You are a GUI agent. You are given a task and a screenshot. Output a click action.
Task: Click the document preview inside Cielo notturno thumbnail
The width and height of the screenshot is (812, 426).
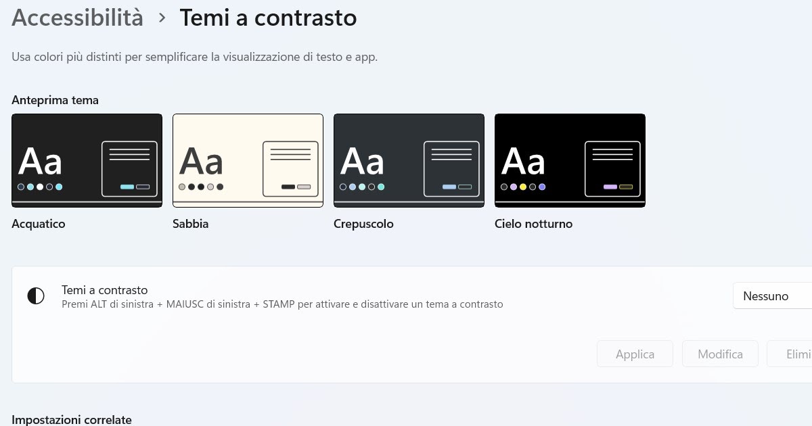[x=612, y=169]
